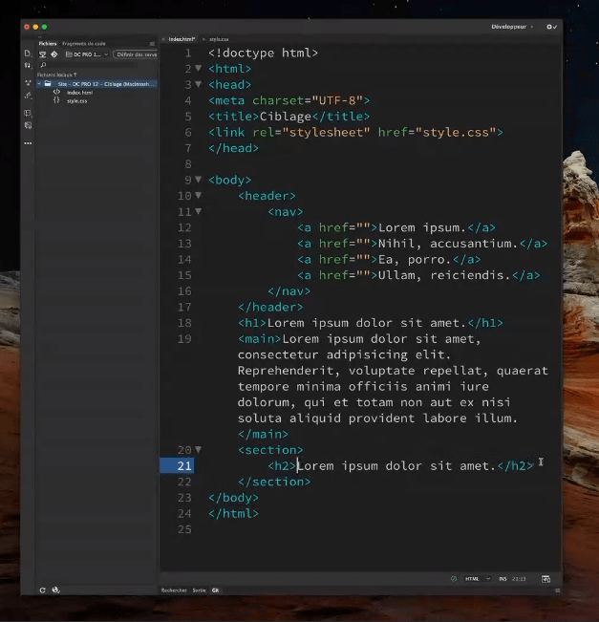
Task: Click the file management arrows icon
Action: point(28,66)
